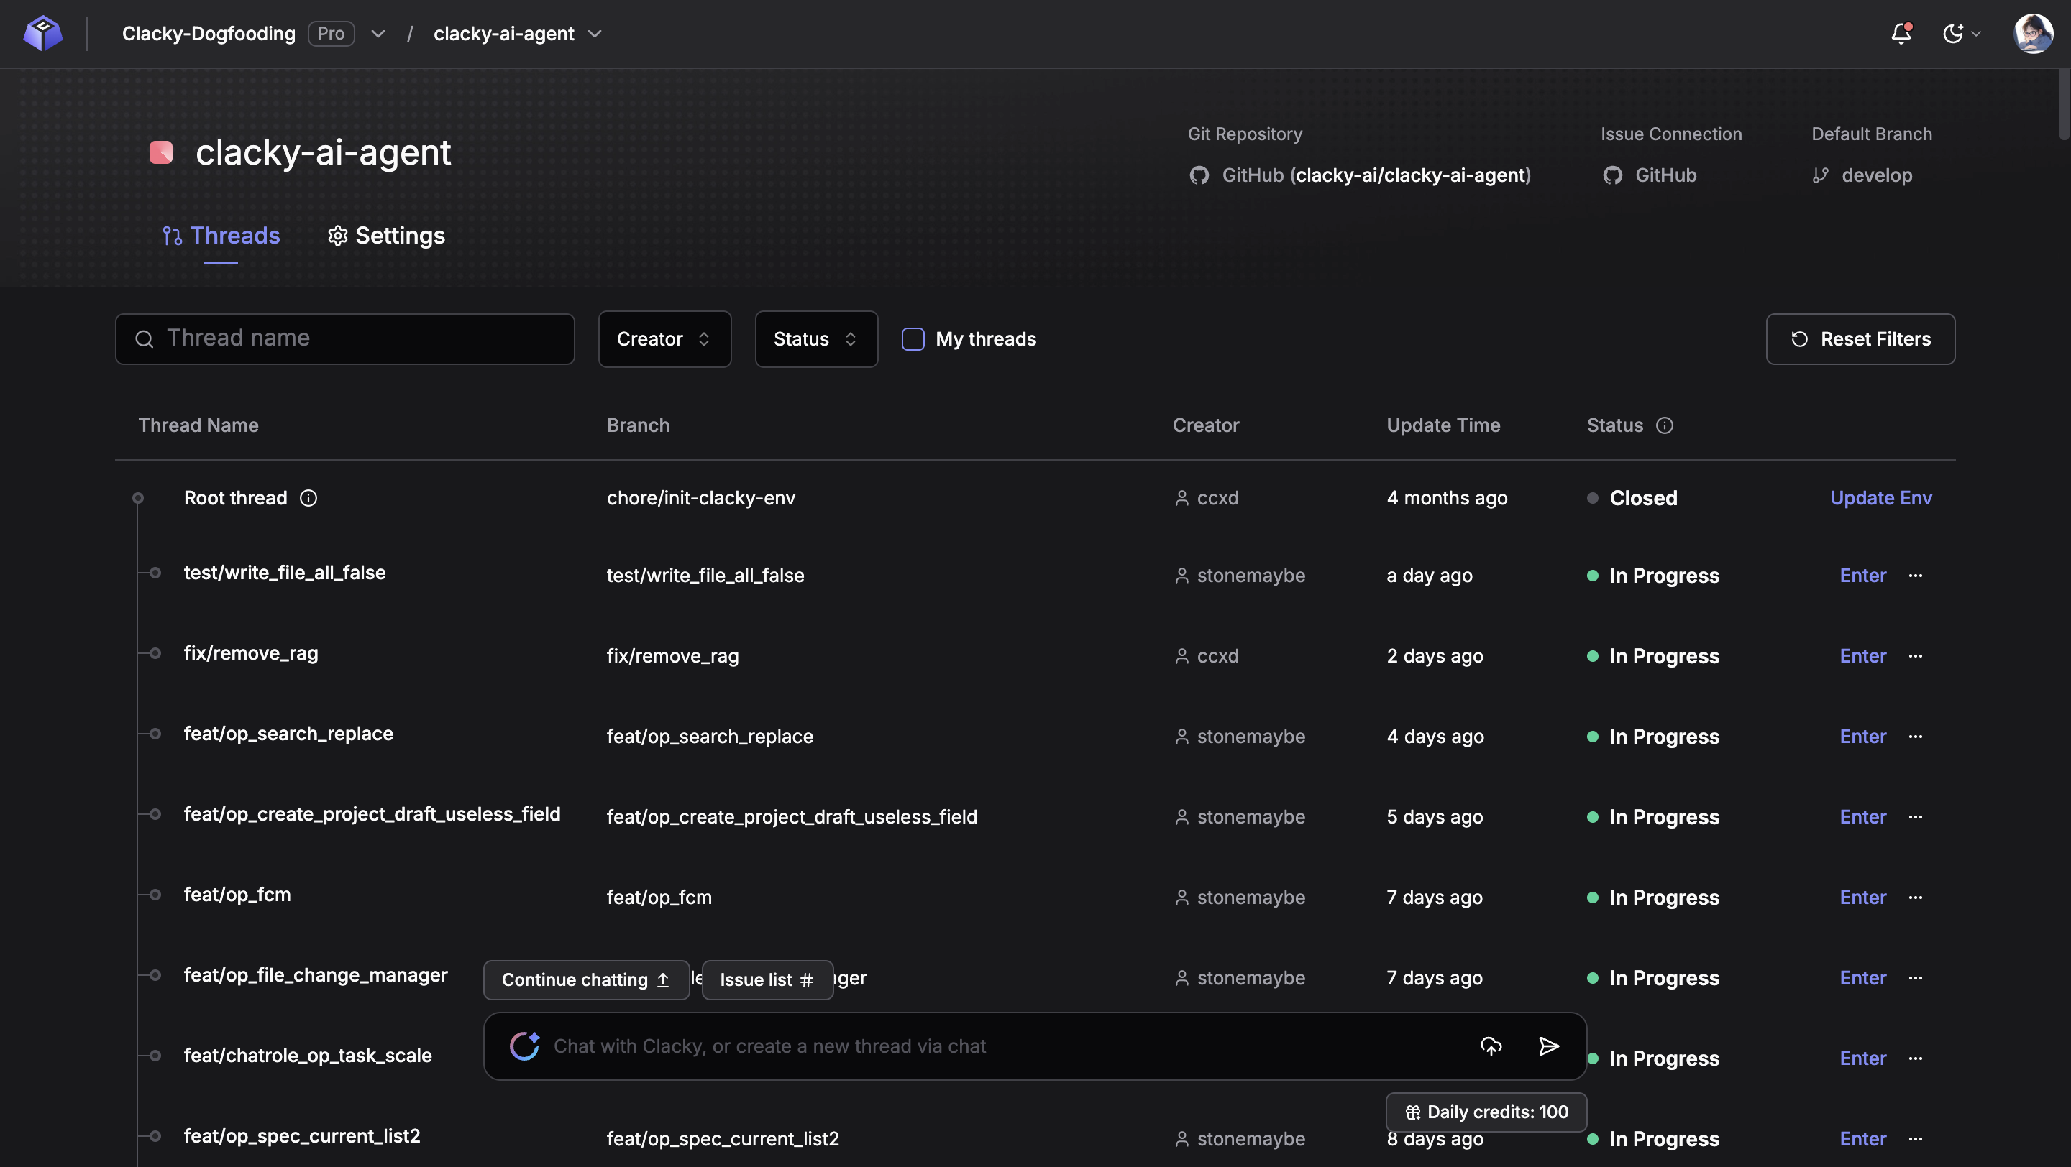The width and height of the screenshot is (2071, 1167).
Task: Enter the feat/chatrole_op_task_scale thread
Action: [x=1862, y=1058]
